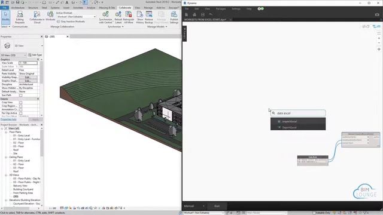Click New file icon in Dynamo toolbar
This screenshot has height=215, width=383.
[186, 14]
